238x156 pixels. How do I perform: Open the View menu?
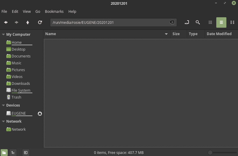pos(27,12)
